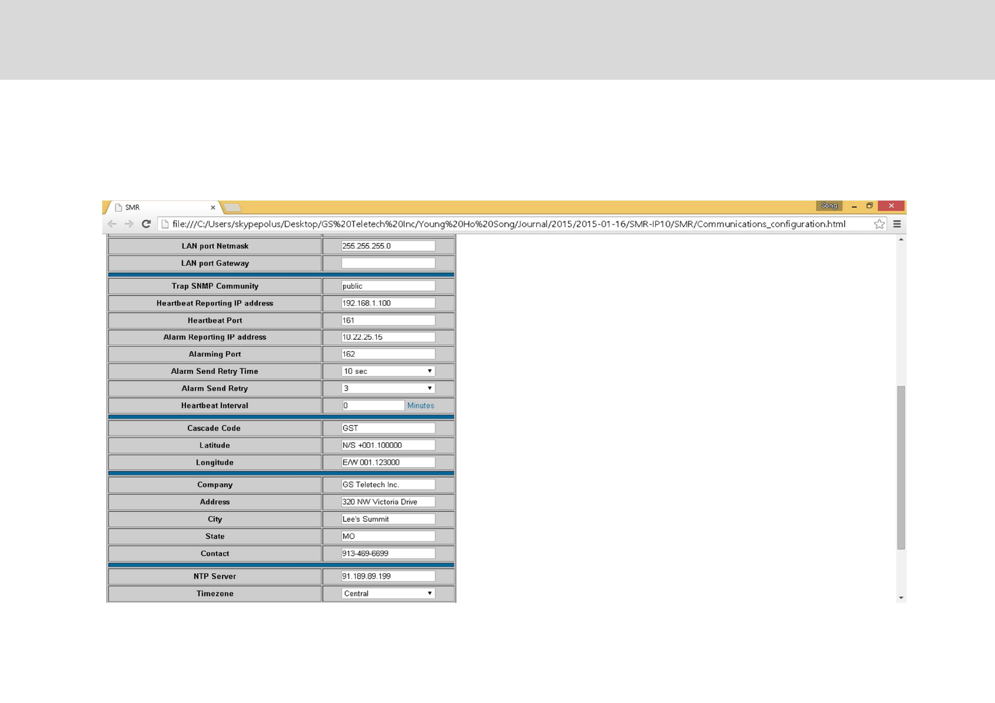The height and width of the screenshot is (703, 995).
Task: Click the "NTP Server" label
Action: pos(214,576)
